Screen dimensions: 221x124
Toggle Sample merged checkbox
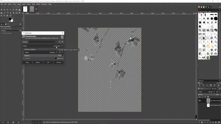1,33
